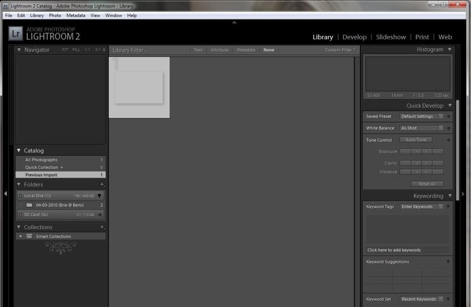Set Navigator zoom to FIT

[65, 50]
